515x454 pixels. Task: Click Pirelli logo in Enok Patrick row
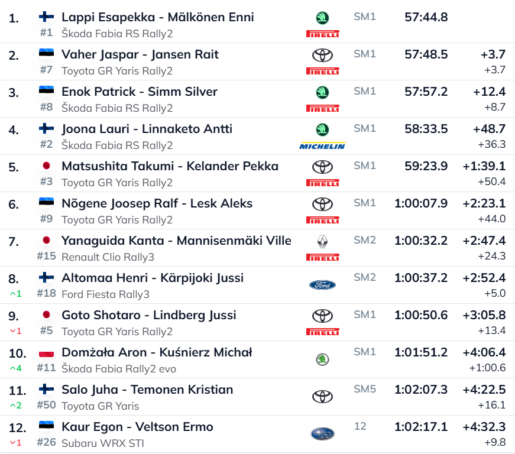322,108
